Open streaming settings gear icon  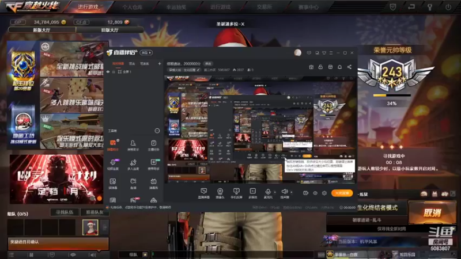coord(324,193)
